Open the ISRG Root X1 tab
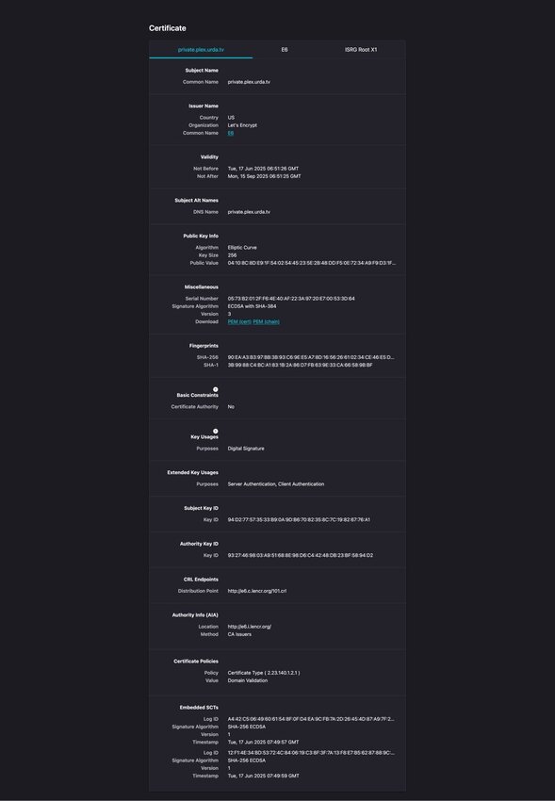The height and width of the screenshot is (801, 555). coord(361,50)
